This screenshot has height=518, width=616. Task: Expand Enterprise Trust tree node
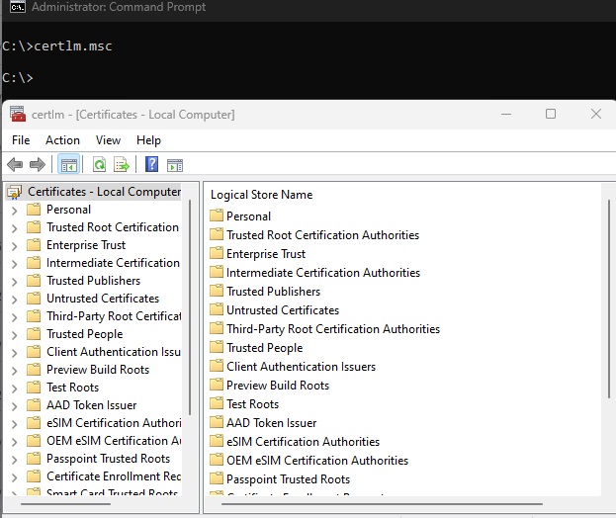(x=15, y=246)
